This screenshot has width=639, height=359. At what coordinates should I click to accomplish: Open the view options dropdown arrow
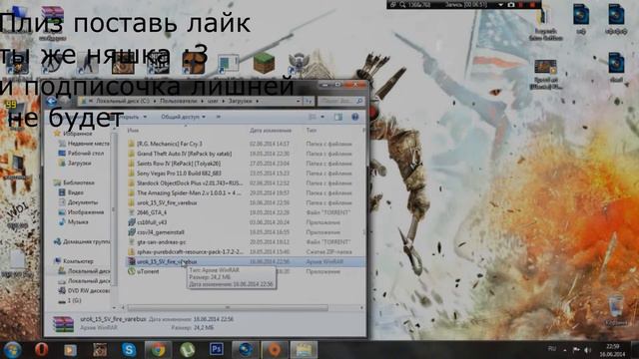[322, 117]
